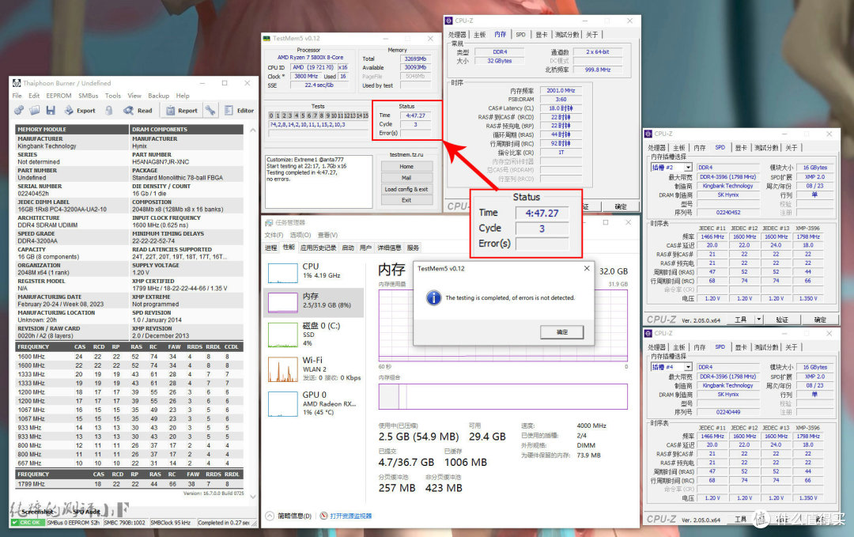Viewport: 854px width, 537px height.
Task: Click 确定 button in the top CPU-Z 内存 window
Action: click(x=621, y=206)
